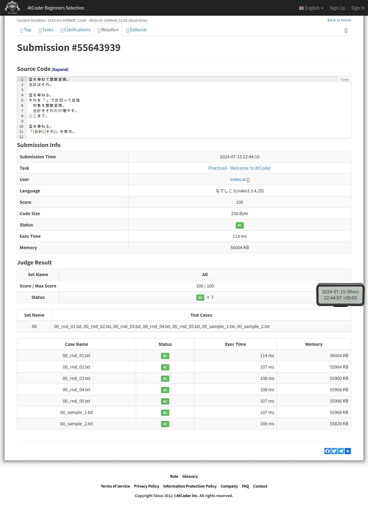Click the Sign In link
The width and height of the screenshot is (368, 529).
[358, 8]
